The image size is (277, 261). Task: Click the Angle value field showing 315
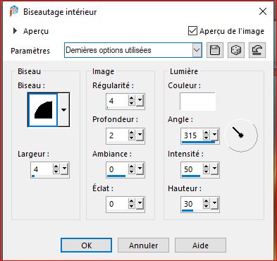[x=192, y=135]
